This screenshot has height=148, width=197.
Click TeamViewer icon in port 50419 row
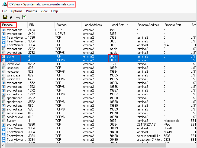[4, 128]
